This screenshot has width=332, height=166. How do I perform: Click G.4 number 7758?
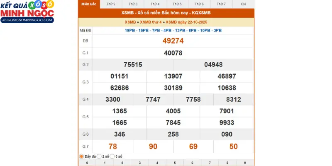click(193, 100)
